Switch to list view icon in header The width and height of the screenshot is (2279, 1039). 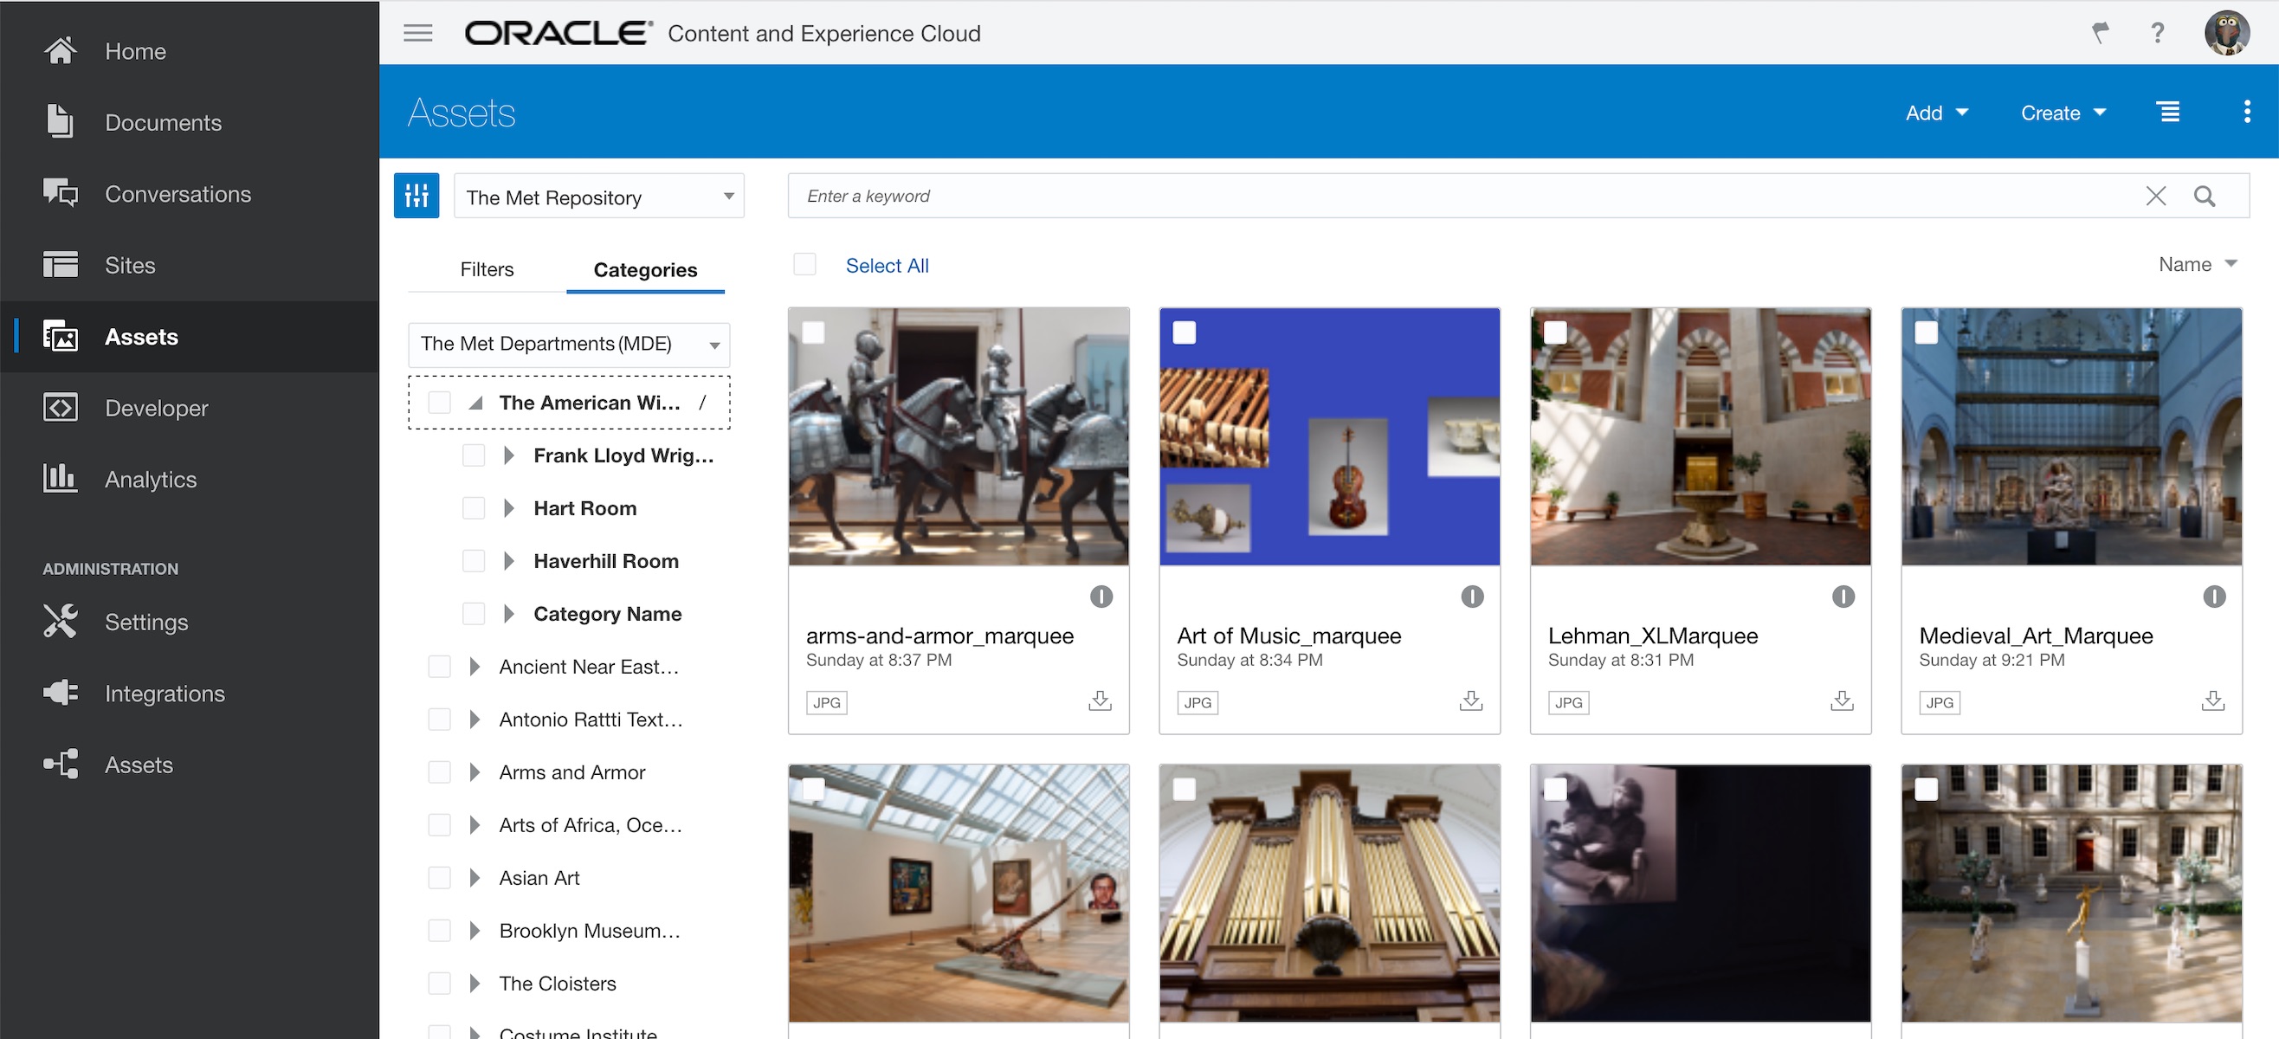2167,113
